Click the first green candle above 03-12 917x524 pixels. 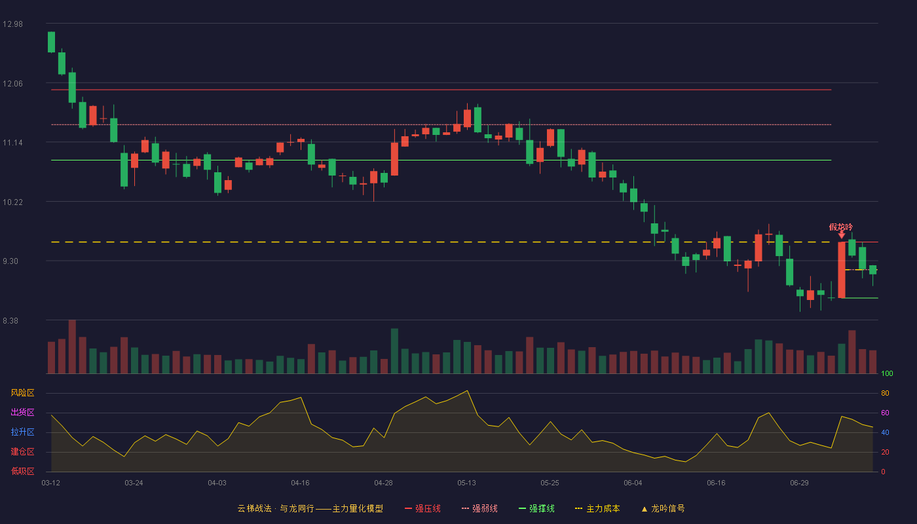pos(51,42)
